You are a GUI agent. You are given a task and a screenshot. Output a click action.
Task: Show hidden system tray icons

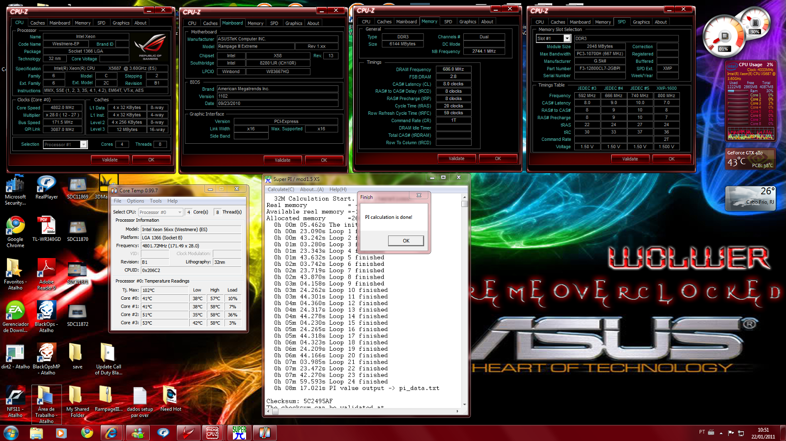(x=721, y=433)
